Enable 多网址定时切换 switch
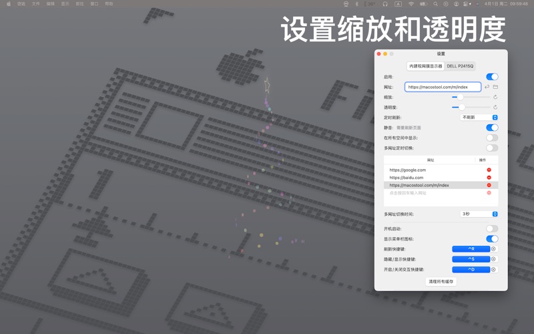The image size is (534, 334). click(492, 148)
